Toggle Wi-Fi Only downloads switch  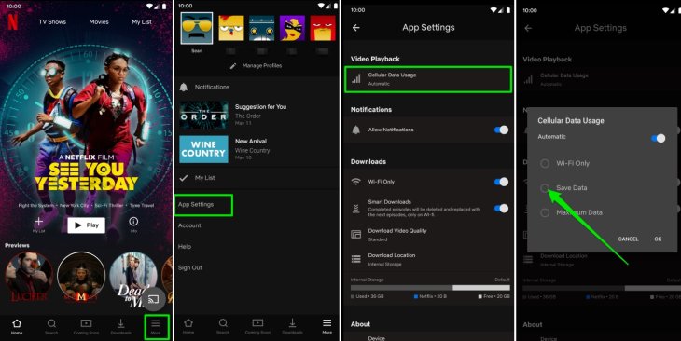pyautogui.click(x=501, y=182)
